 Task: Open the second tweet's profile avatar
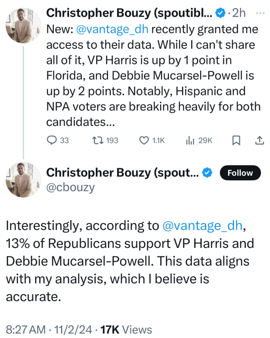(20, 179)
